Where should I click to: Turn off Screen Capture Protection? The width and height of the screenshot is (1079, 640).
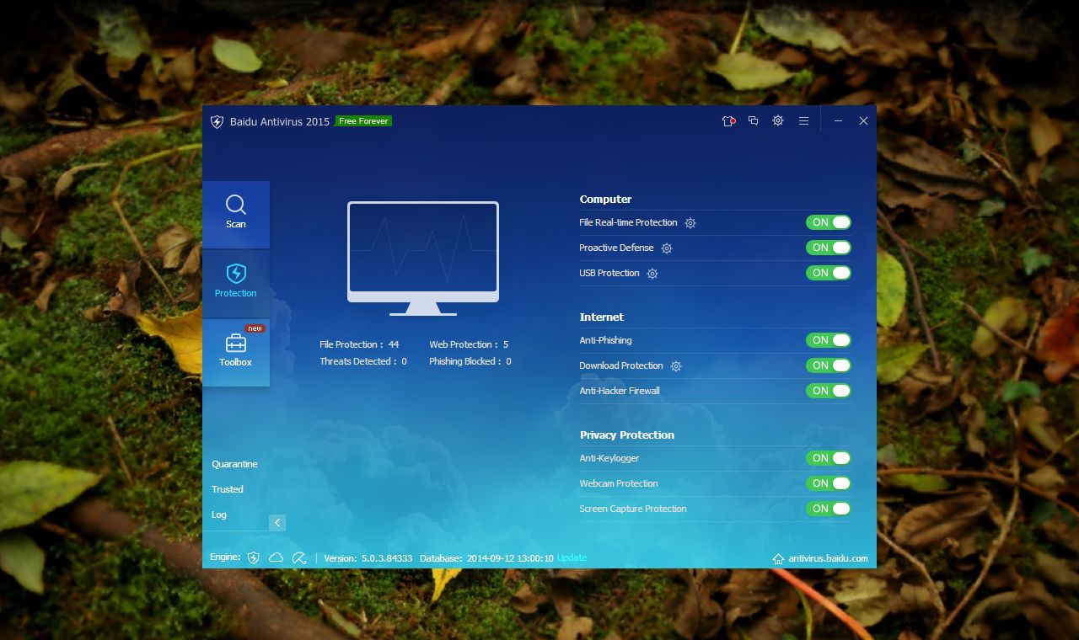[x=829, y=509]
